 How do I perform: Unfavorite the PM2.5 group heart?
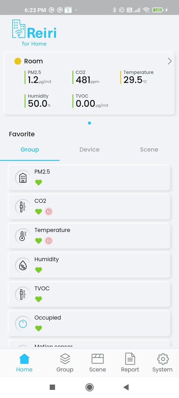click(x=39, y=182)
